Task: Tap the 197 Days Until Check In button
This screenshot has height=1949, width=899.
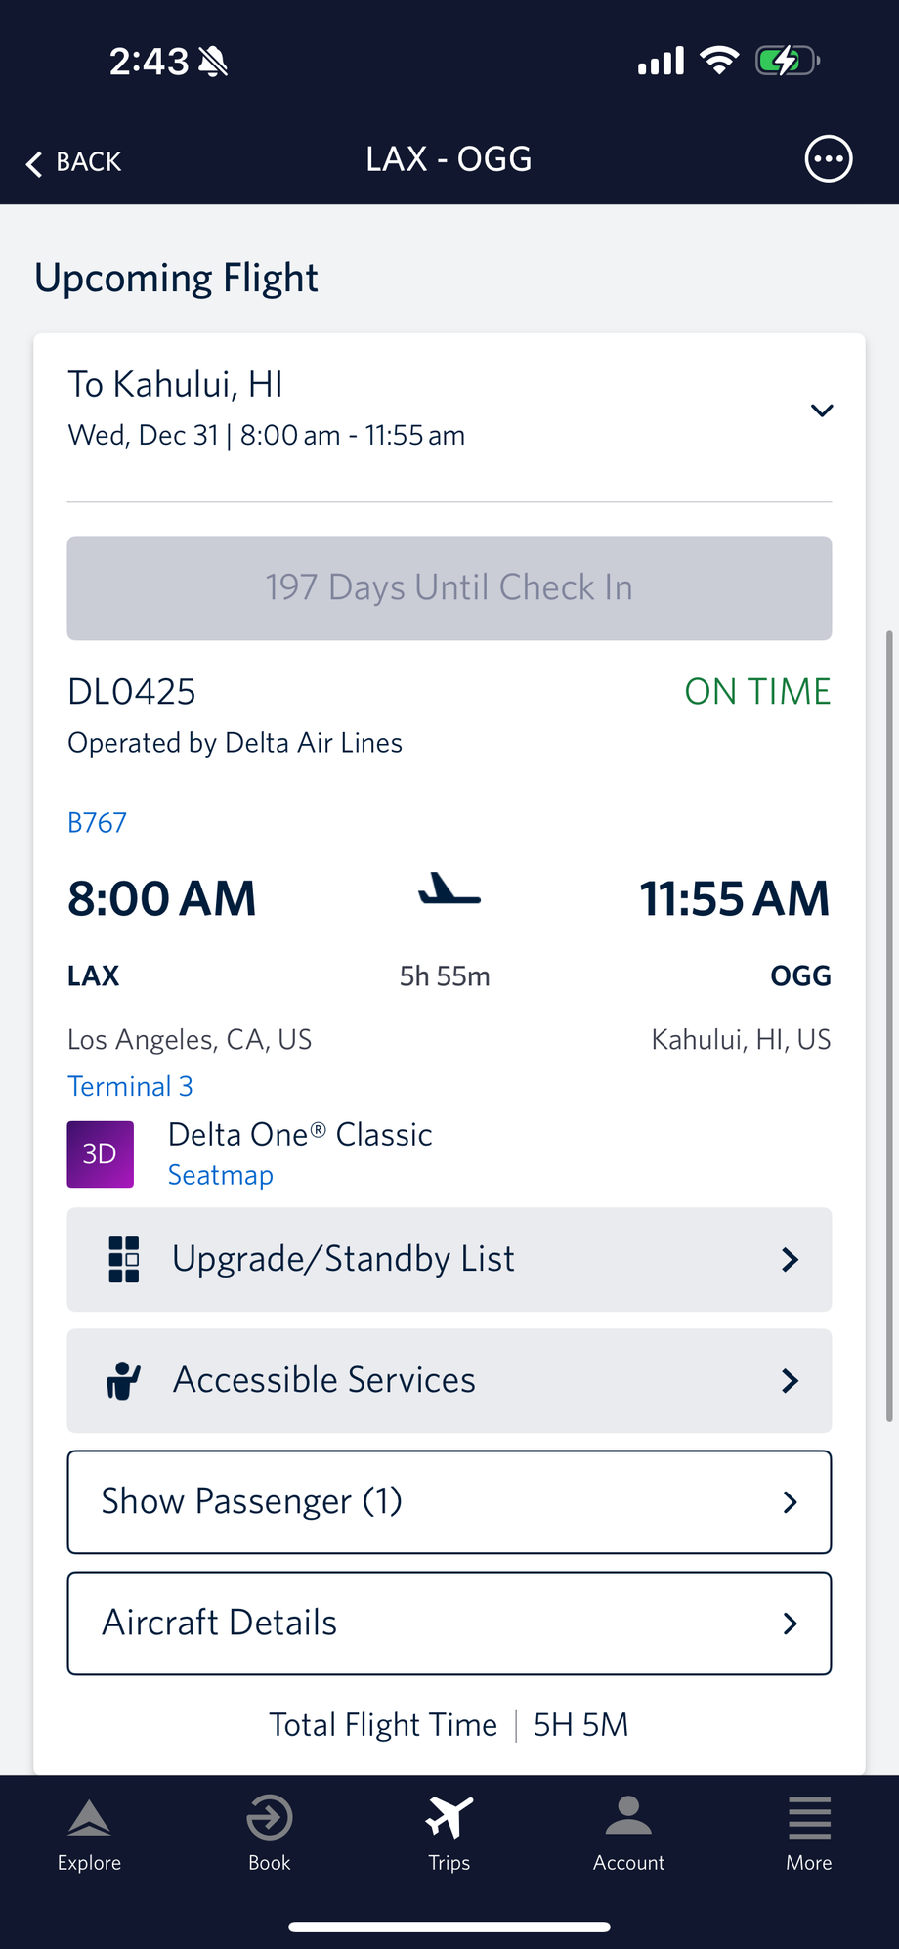Action: (x=449, y=588)
